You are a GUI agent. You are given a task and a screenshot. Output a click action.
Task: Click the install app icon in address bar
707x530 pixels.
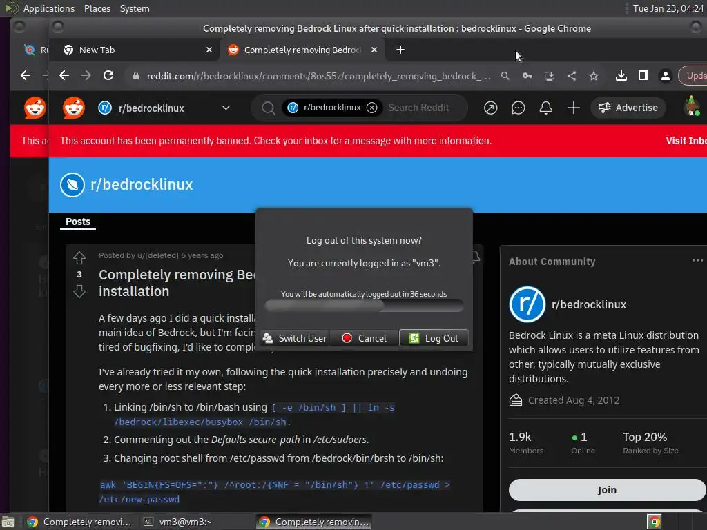549,76
